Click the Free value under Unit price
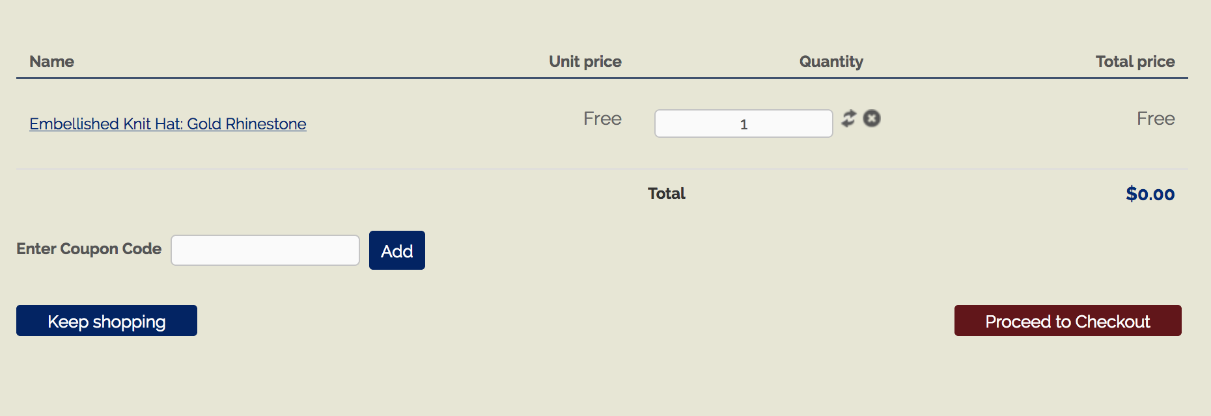1211x416 pixels. pyautogui.click(x=602, y=118)
